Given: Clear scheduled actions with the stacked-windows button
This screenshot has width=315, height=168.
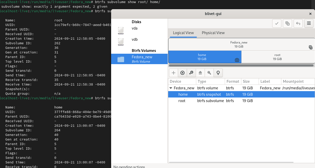Looking at the screenshot, I should (287, 23).
